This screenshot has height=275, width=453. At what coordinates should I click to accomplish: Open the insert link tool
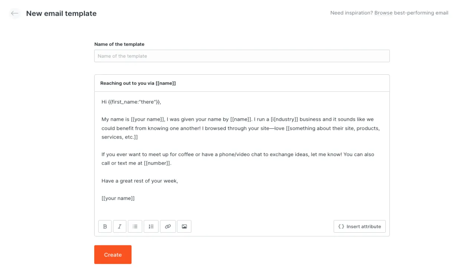click(x=168, y=226)
